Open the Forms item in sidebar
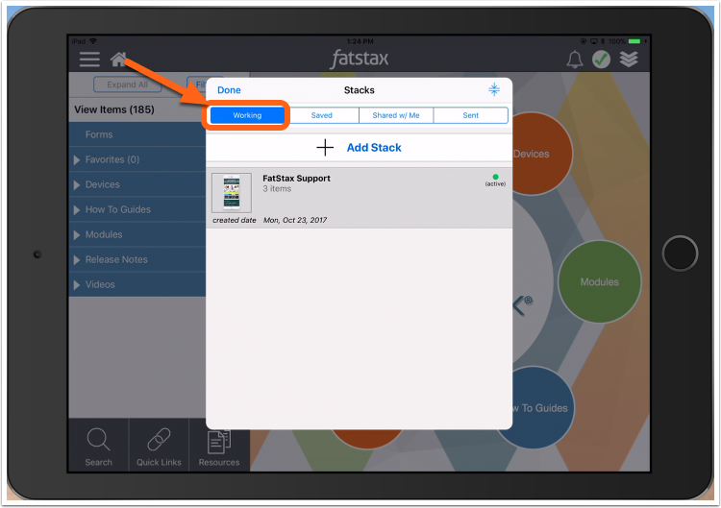The height and width of the screenshot is (508, 721). point(137,134)
